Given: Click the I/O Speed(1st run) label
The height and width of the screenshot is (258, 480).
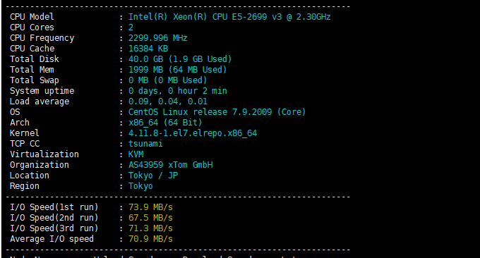Looking at the screenshot, I should point(54,207).
